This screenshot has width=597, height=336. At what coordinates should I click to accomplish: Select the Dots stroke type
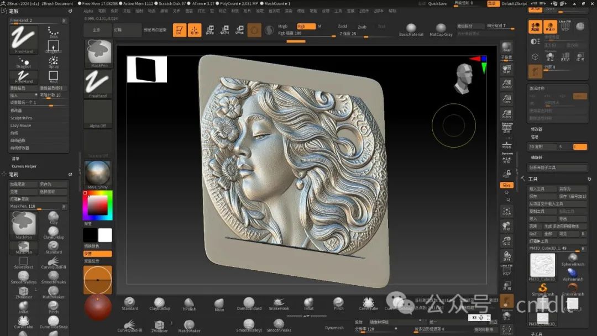coord(53,33)
